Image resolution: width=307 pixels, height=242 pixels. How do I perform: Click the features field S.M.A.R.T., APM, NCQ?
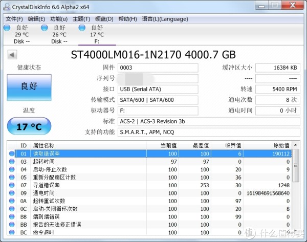(x=209, y=133)
